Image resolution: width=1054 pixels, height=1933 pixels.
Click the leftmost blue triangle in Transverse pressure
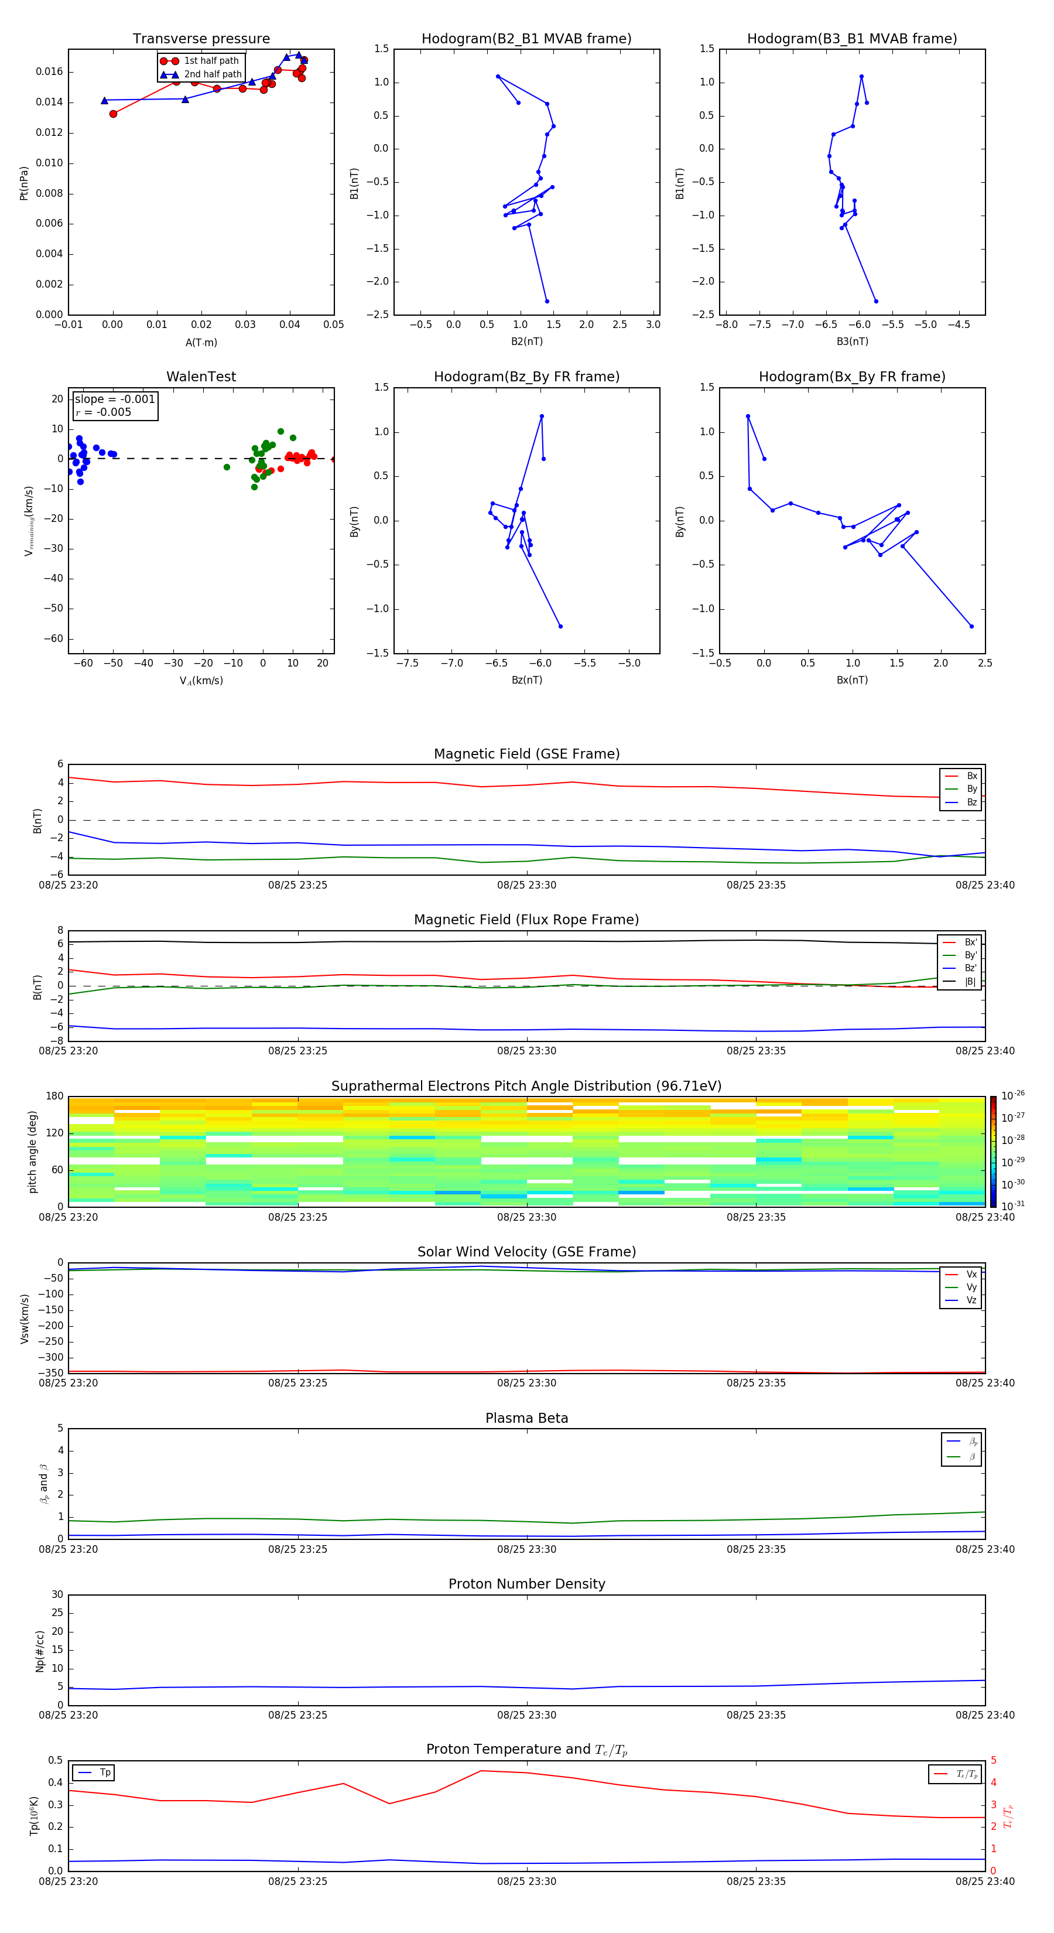tap(104, 100)
